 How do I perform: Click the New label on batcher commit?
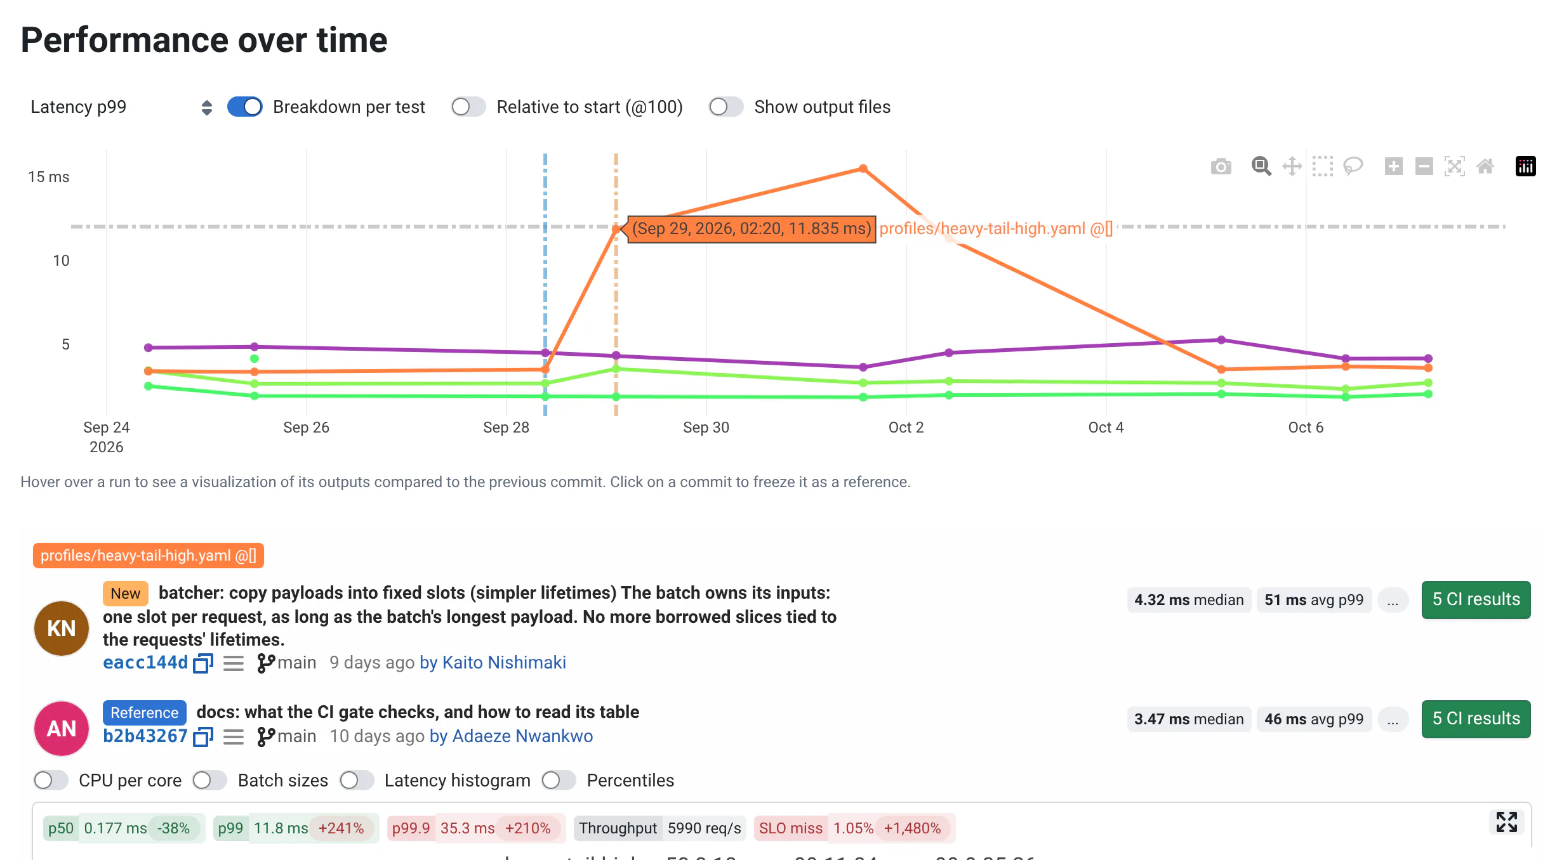click(125, 594)
